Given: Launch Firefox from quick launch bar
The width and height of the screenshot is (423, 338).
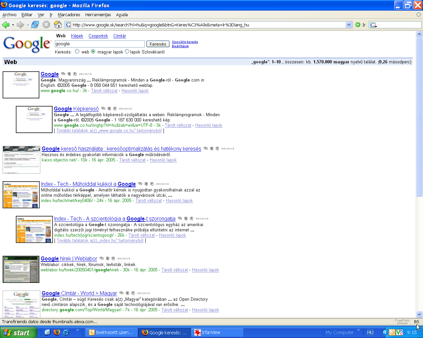Looking at the screenshot, I should tap(57, 332).
